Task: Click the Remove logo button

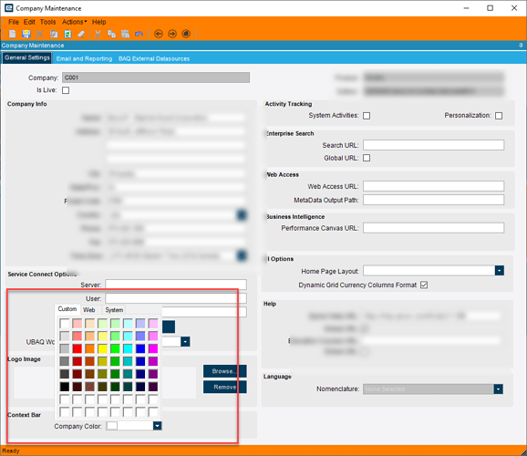Action: tap(224, 387)
